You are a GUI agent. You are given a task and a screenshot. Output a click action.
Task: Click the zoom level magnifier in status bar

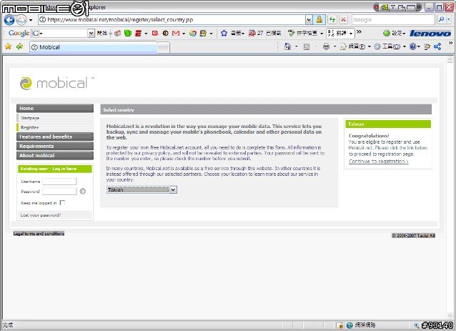[417, 325]
